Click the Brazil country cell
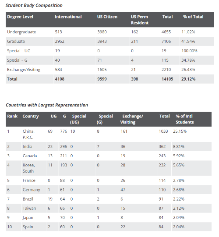Screen dimensions: 219x237 click(x=28, y=199)
